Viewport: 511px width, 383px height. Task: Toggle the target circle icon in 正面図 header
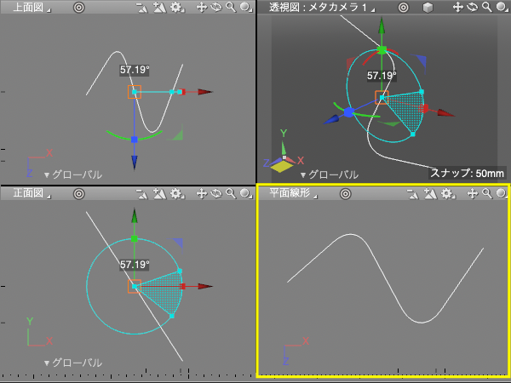[x=78, y=194]
